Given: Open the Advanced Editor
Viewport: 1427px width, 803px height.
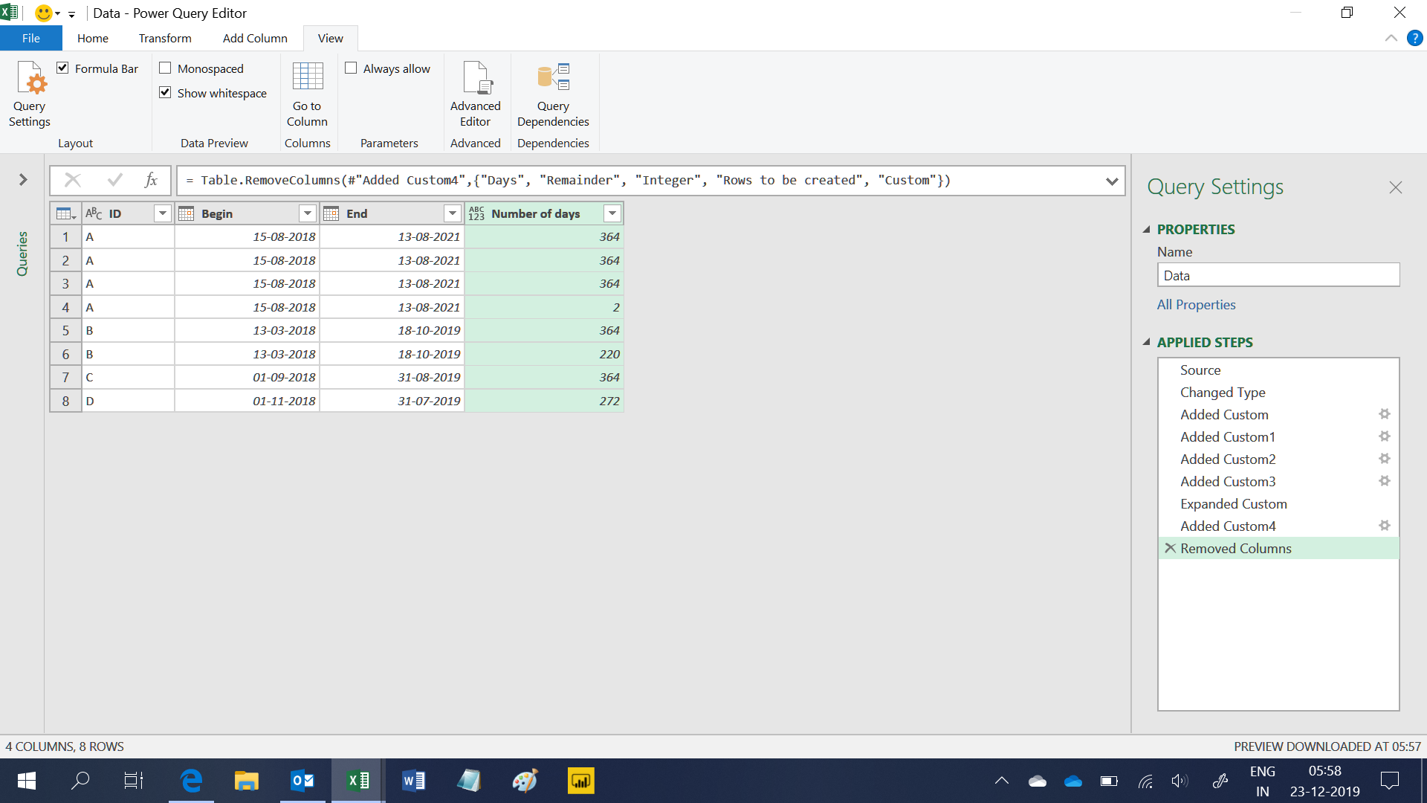Looking at the screenshot, I should click(475, 94).
